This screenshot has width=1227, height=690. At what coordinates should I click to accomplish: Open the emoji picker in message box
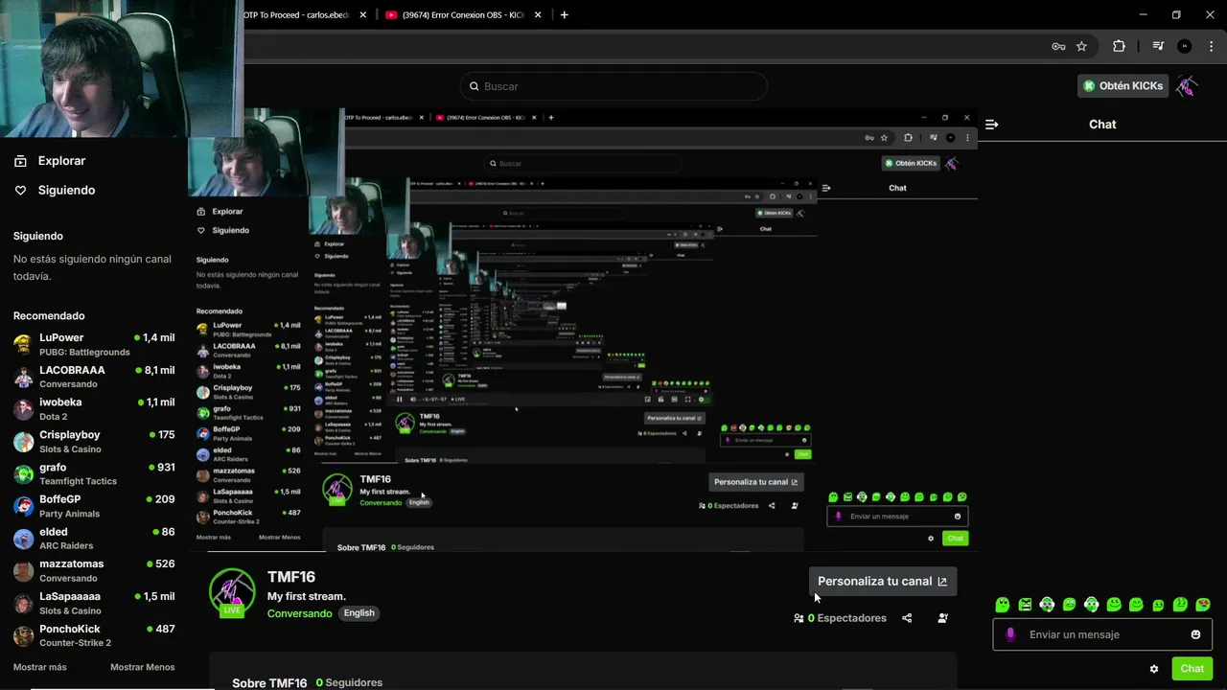click(1195, 634)
